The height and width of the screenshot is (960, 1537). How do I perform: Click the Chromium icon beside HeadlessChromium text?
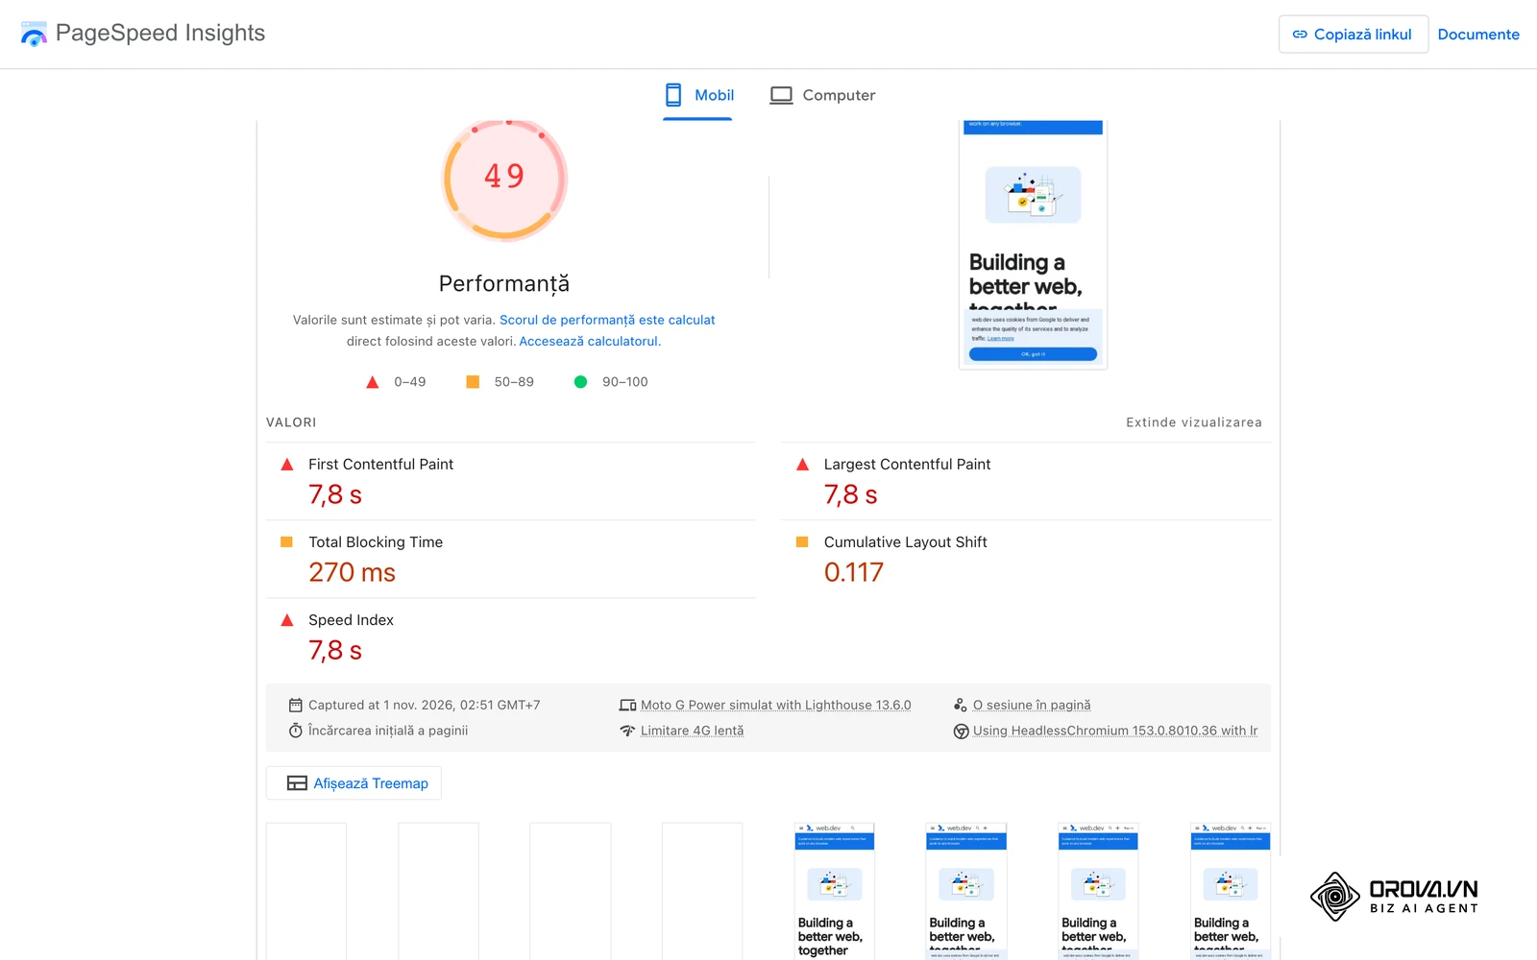coord(961,732)
